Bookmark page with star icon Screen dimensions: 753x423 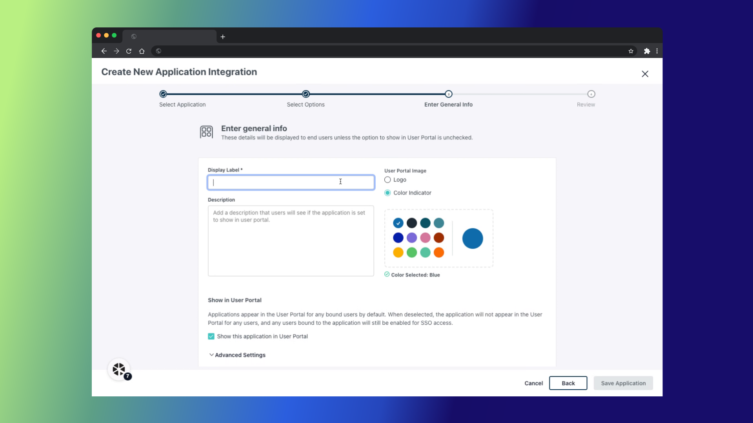[631, 51]
